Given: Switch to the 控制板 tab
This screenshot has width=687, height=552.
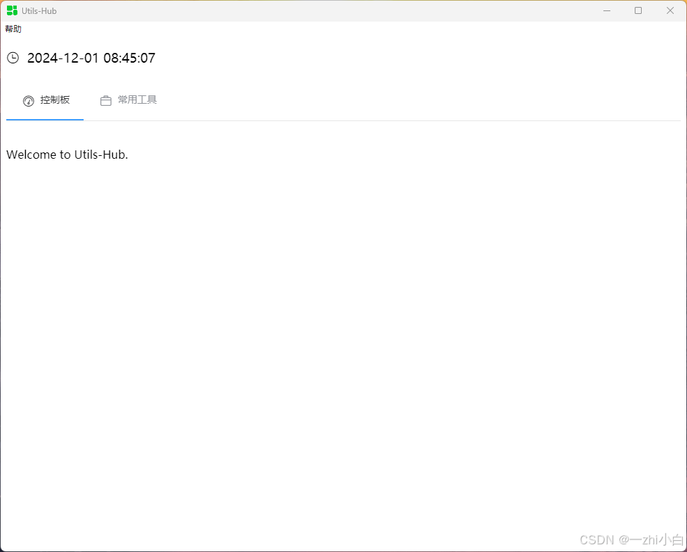Looking at the screenshot, I should pos(45,100).
